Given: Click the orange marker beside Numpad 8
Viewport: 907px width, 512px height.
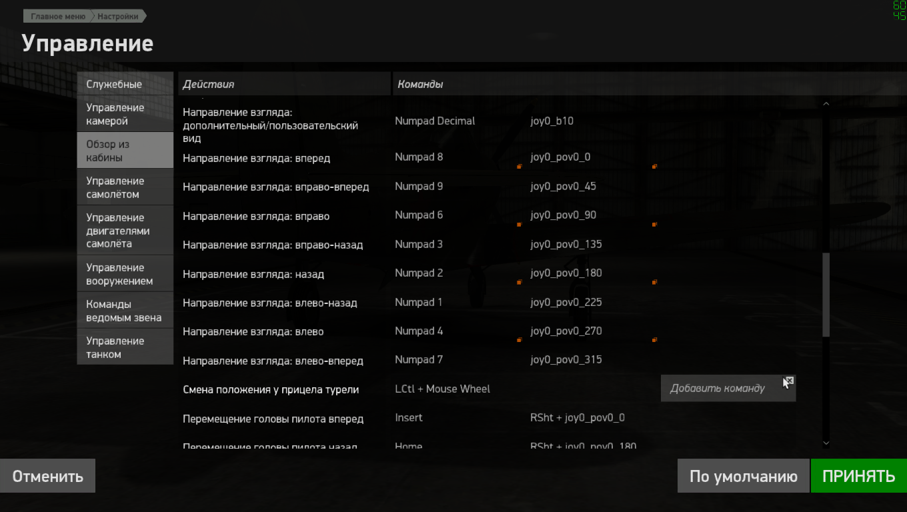Looking at the screenshot, I should pos(519,167).
